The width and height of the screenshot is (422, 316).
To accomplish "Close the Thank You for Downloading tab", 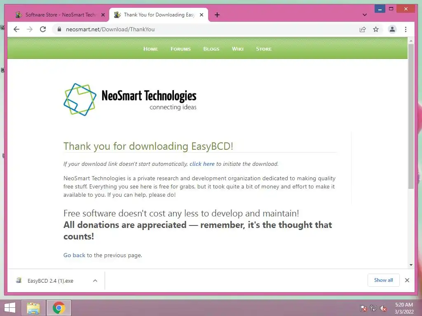I will pyautogui.click(x=201, y=15).
